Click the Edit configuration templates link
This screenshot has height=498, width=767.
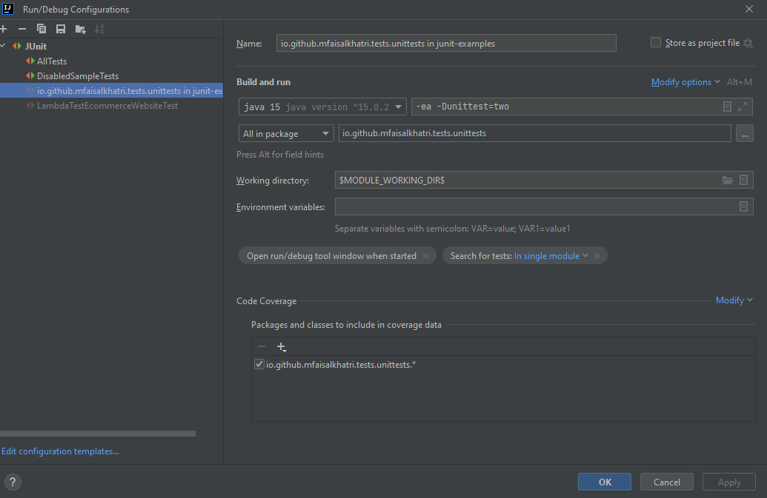pos(60,451)
